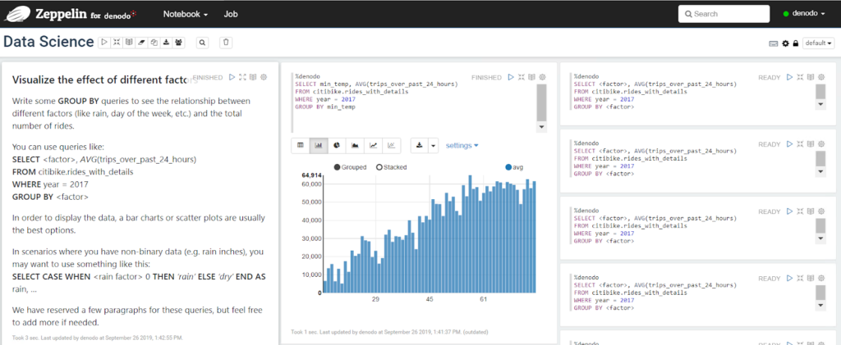Go to the Job page
This screenshot has height=345, width=841.
231,14
